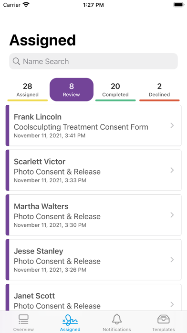Expand Scarlett Victor entry chevron

(172, 170)
